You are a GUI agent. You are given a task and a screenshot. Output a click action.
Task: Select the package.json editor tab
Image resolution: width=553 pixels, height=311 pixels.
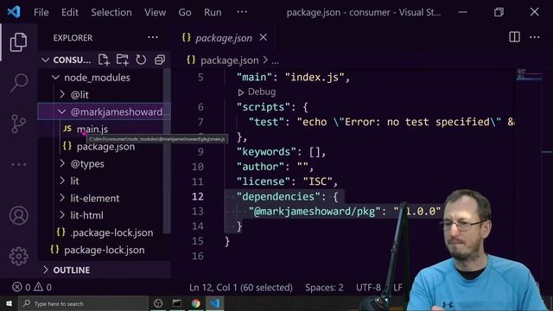[224, 38]
